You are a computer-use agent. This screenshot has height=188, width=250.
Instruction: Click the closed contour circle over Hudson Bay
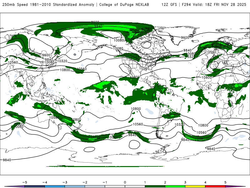click(x=147, y=45)
